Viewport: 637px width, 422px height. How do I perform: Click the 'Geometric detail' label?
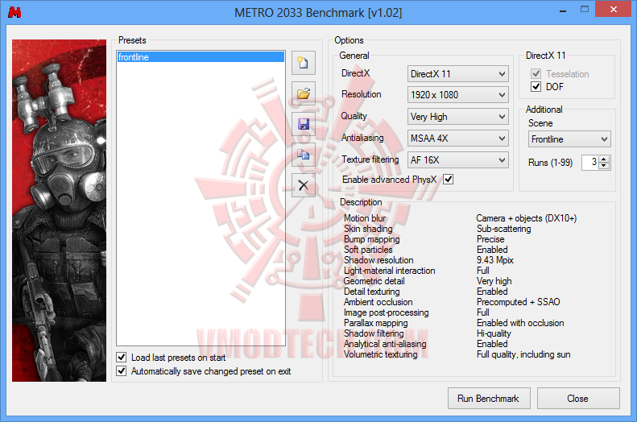click(374, 281)
